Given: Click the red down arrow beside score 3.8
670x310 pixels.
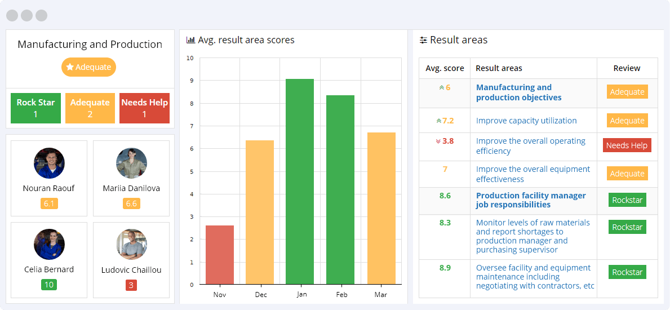Looking at the screenshot, I should tap(438, 141).
